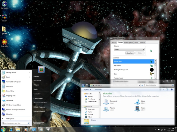Open Shut down options arrow

(43, 123)
